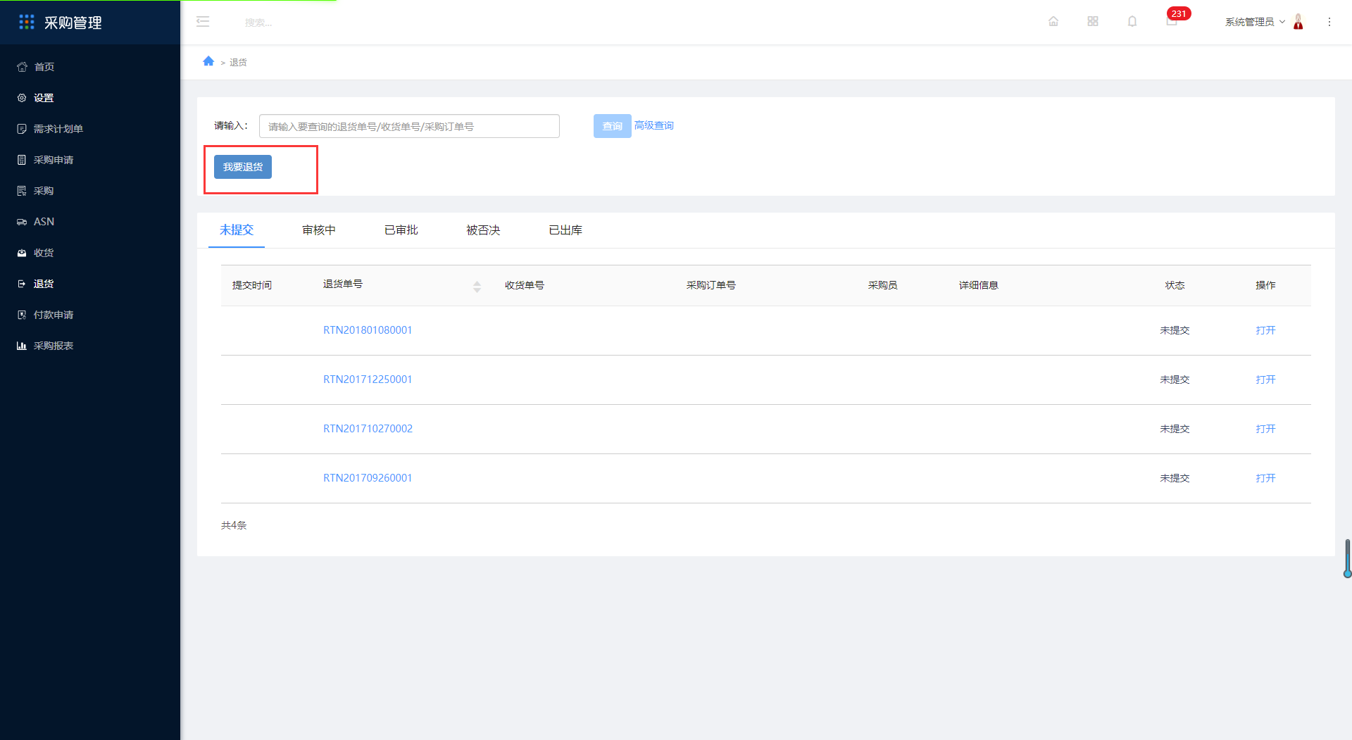This screenshot has height=740, width=1352.
Task: Open return order RTN201801080001
Action: coord(368,330)
